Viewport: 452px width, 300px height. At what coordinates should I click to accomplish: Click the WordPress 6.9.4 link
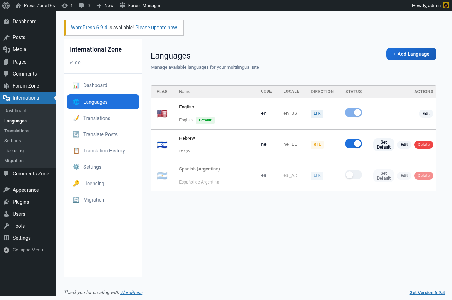pyautogui.click(x=89, y=28)
